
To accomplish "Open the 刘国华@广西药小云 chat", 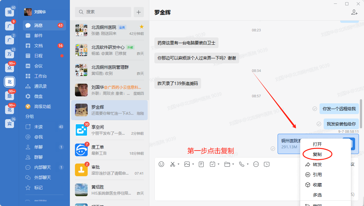I will pos(109,90).
